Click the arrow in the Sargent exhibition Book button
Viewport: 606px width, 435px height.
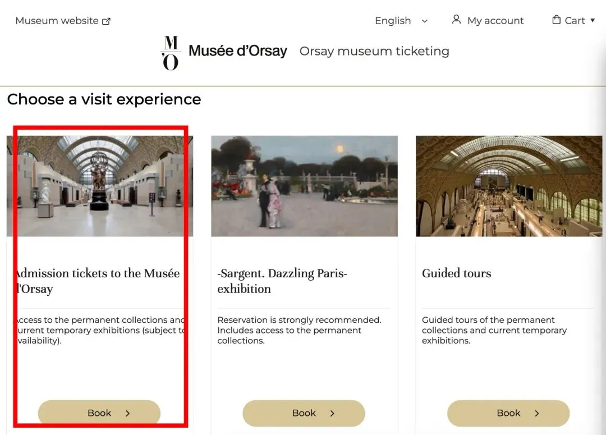click(x=332, y=414)
